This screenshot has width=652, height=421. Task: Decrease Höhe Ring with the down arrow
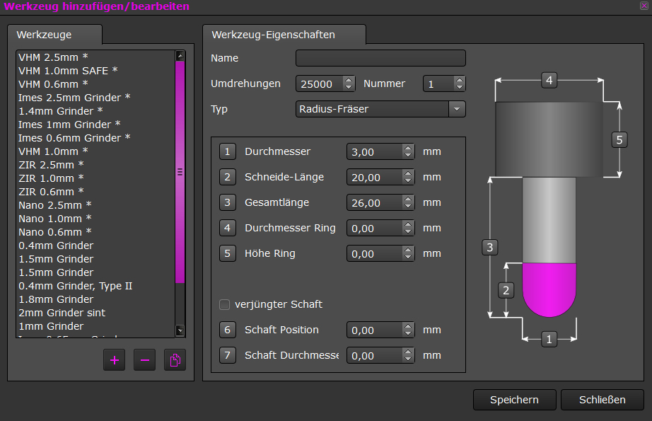408,257
